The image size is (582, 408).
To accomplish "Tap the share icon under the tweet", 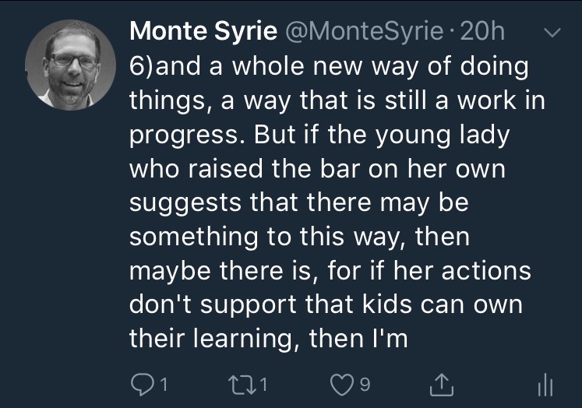I will [x=441, y=382].
